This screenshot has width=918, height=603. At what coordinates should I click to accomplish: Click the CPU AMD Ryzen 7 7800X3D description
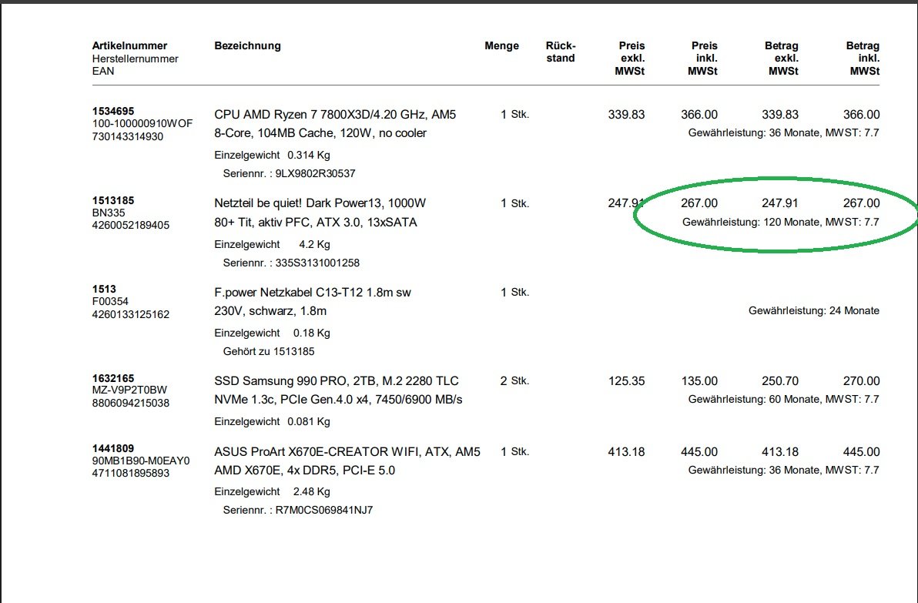[335, 115]
